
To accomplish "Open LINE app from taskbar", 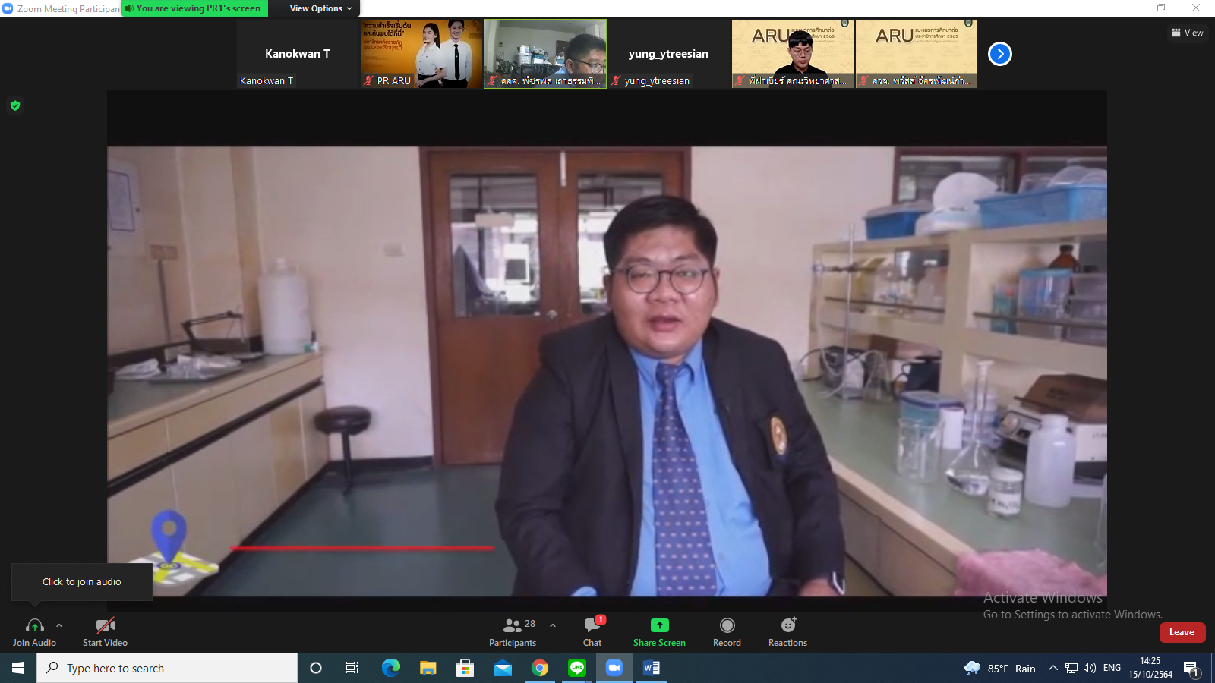I will coord(577,668).
